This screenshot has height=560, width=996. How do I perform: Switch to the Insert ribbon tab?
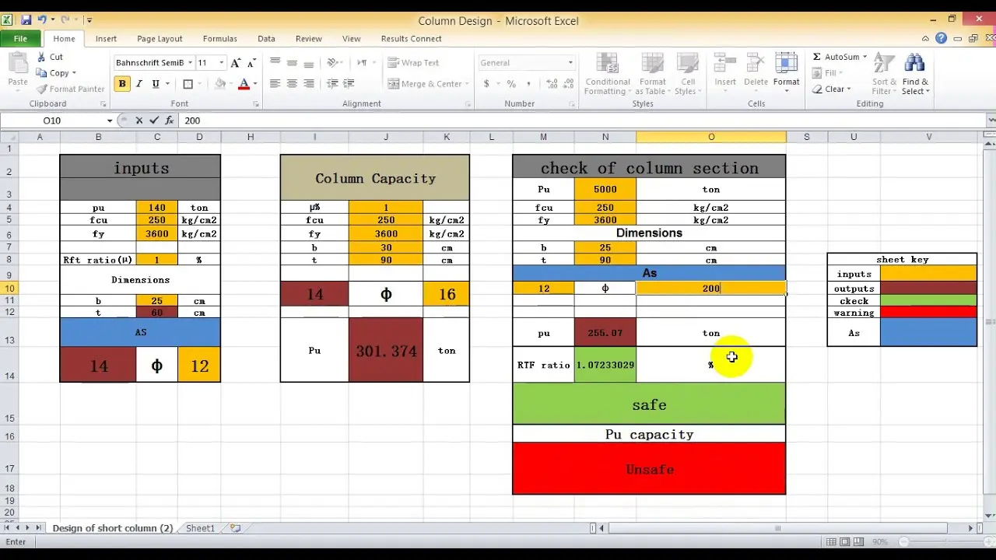(x=106, y=39)
